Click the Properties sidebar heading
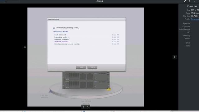This screenshot has height=112, width=199. pos(192,6)
